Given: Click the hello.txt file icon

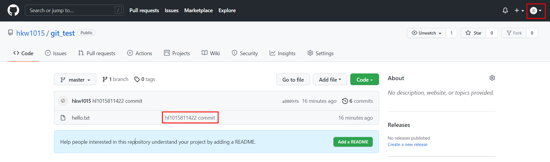Looking at the screenshot, I should (63, 118).
